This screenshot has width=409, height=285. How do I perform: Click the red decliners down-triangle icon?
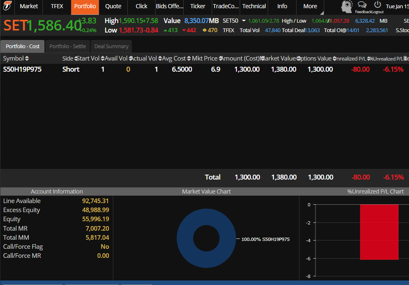[x=184, y=30]
